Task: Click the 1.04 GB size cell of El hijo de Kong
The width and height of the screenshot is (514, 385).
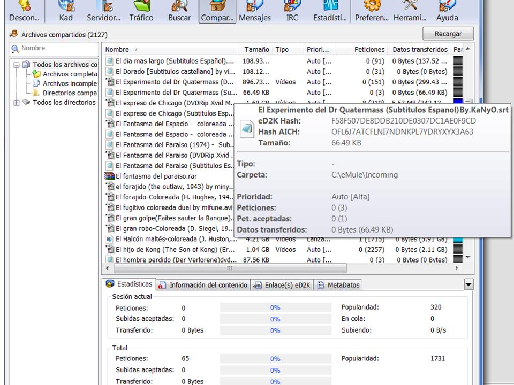Action: (x=258, y=250)
